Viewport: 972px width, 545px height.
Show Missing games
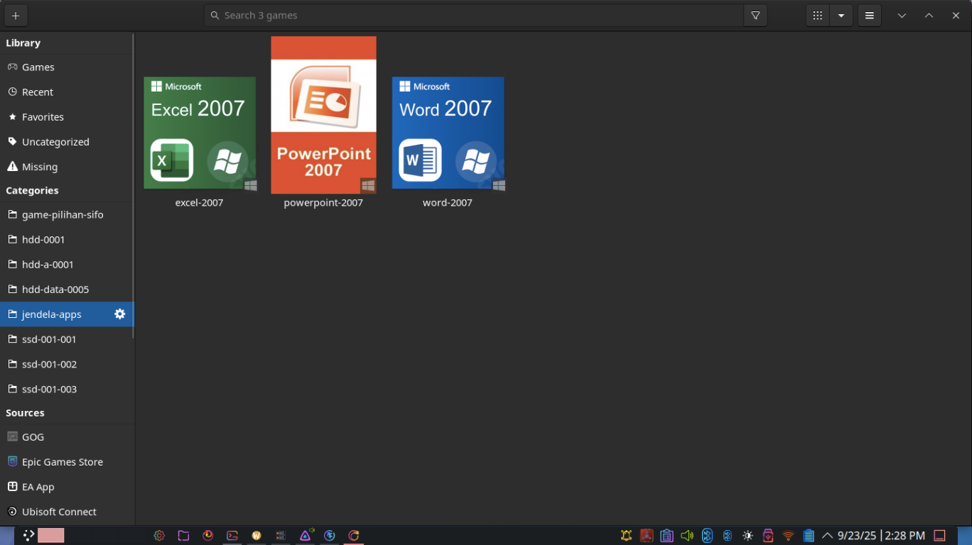[67, 167]
